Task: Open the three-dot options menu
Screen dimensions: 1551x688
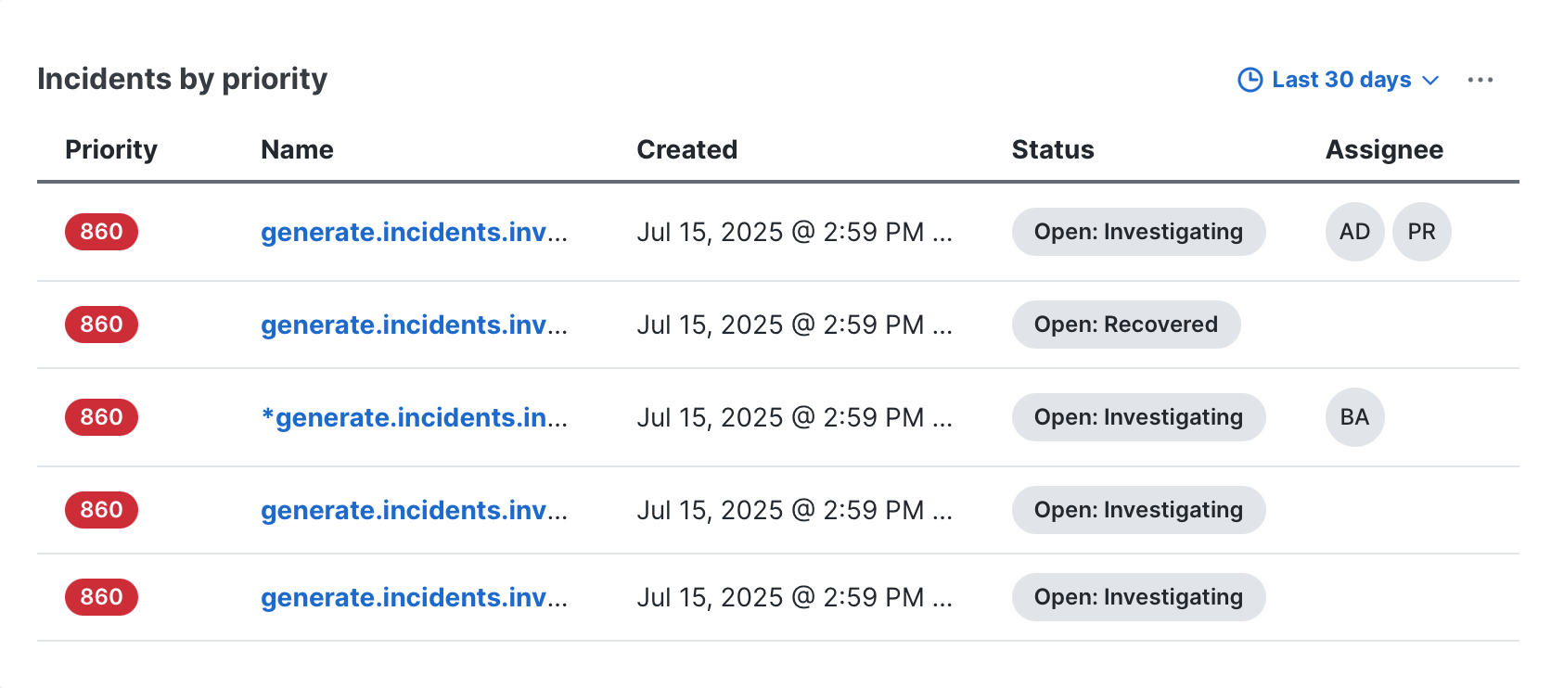Action: (1480, 80)
